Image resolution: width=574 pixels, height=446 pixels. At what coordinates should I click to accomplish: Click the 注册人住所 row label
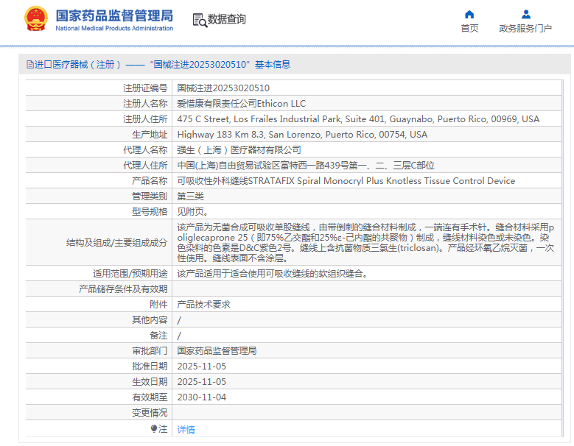[145, 119]
